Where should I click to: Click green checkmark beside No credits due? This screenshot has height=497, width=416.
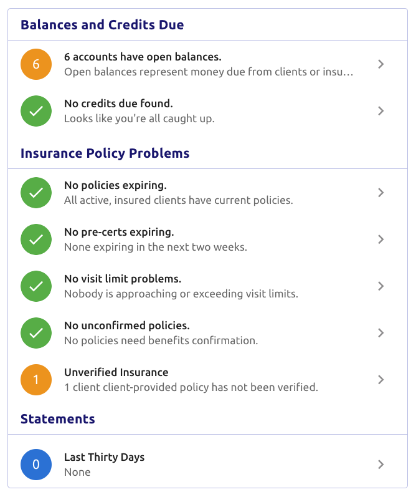pos(36,111)
